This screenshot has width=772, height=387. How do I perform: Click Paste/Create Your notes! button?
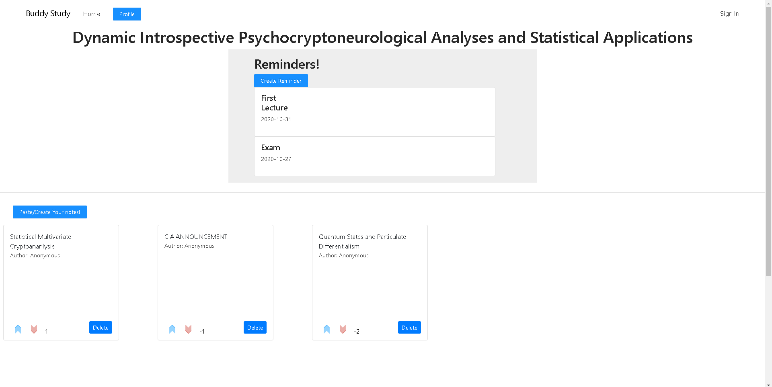coord(49,212)
